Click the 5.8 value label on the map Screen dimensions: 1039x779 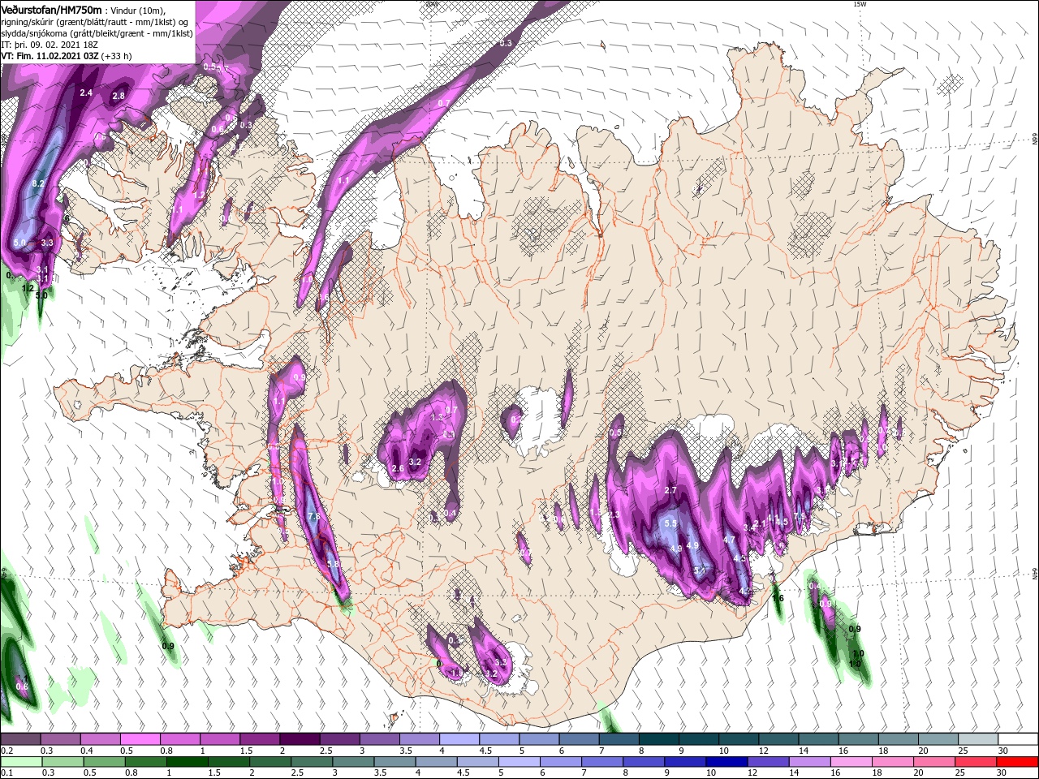332,564
